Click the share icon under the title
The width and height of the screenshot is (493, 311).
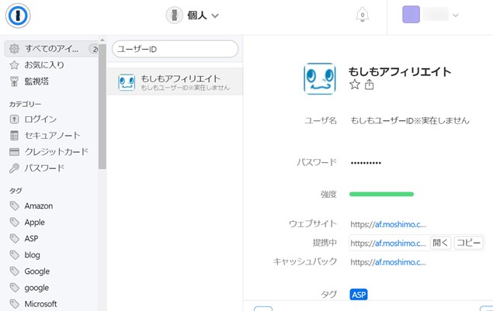pyautogui.click(x=370, y=85)
